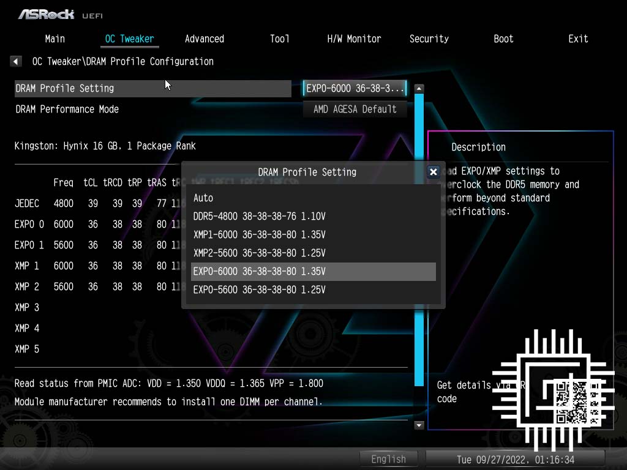
Task: Click the EXPO 0 row label
Action: click(29, 224)
